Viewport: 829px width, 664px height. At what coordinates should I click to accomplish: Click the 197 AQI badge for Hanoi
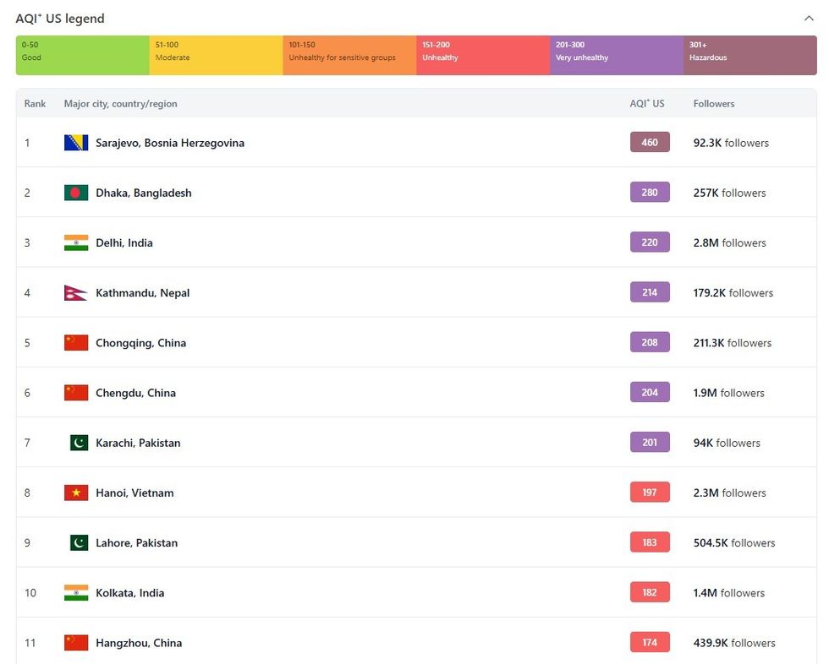click(x=650, y=493)
